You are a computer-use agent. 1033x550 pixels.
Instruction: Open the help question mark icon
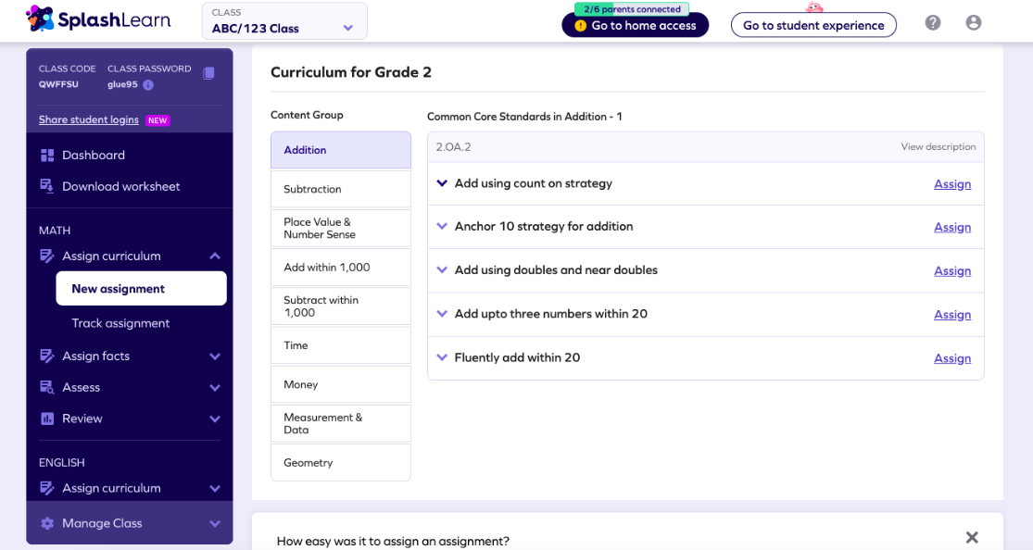[933, 23]
